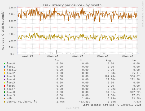145x111 pixels.
Task: Select the loop10 legend label
Action: point(12,70)
